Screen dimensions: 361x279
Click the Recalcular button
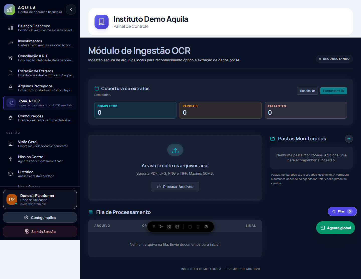(x=308, y=91)
